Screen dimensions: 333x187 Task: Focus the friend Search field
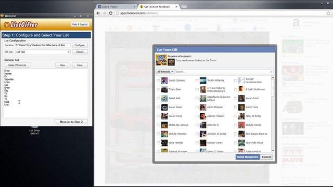coord(222,72)
